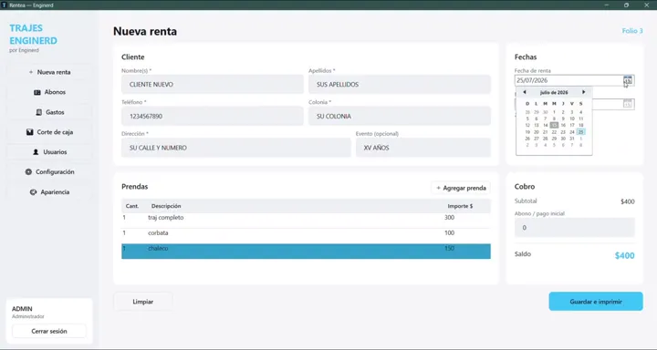Click the julio de 2026 calendar header
The height and width of the screenshot is (350, 657).
554,93
